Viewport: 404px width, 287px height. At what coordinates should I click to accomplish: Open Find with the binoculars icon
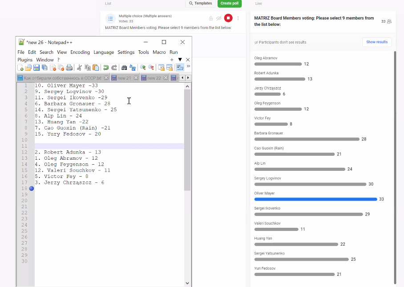(x=125, y=68)
